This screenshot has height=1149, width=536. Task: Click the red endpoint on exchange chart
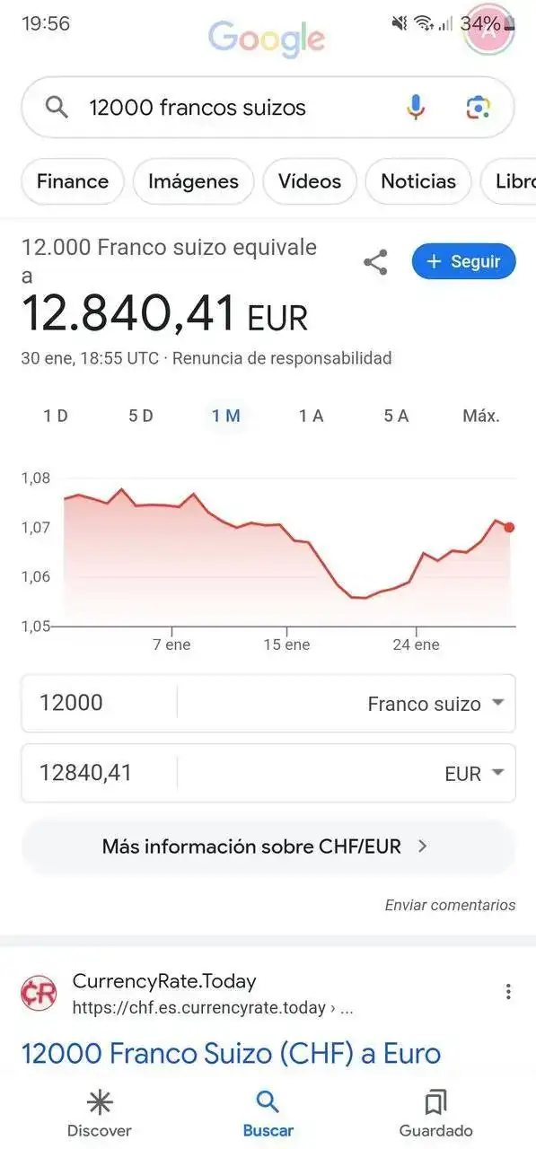510,527
